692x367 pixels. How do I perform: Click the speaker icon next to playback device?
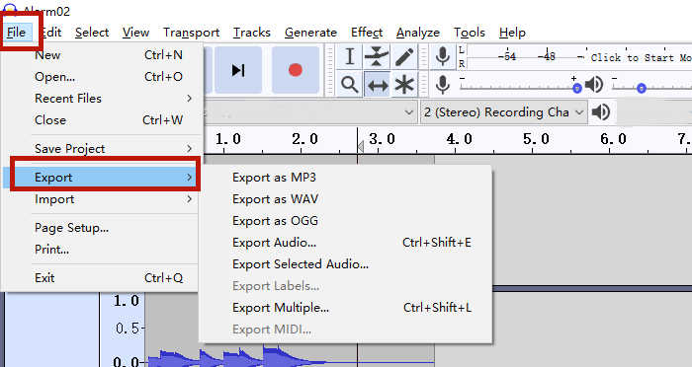tap(601, 111)
